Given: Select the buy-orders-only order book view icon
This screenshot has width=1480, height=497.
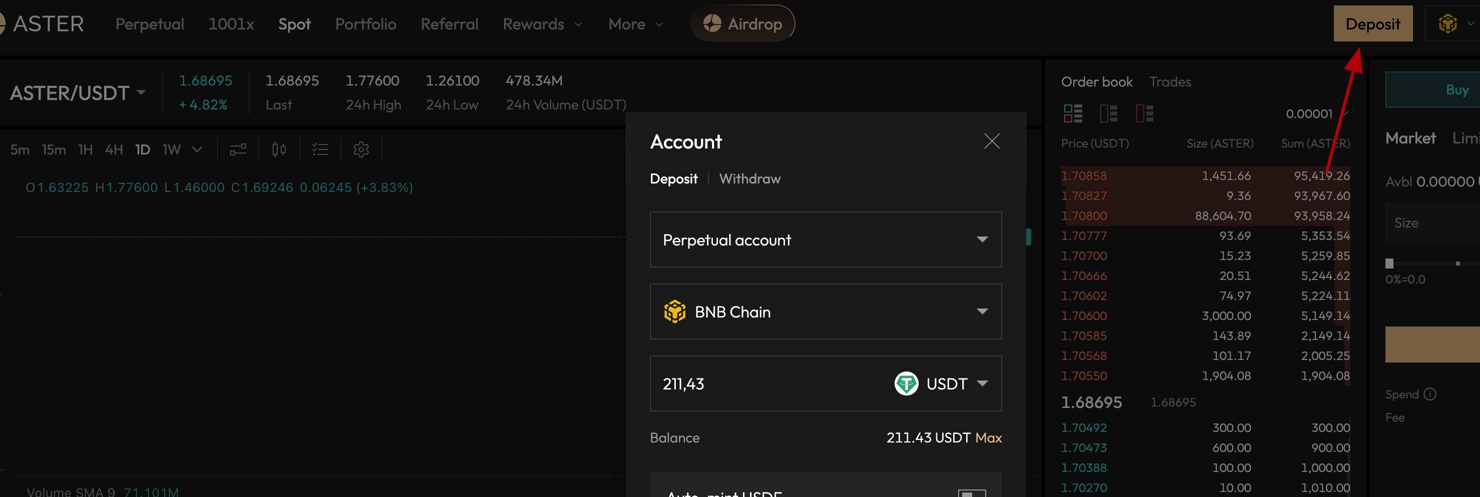Looking at the screenshot, I should (x=1108, y=113).
